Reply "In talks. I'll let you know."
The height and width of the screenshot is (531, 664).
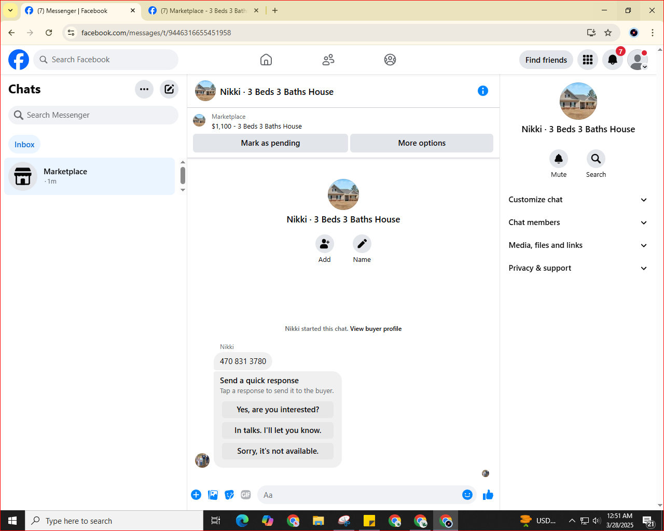tap(278, 430)
